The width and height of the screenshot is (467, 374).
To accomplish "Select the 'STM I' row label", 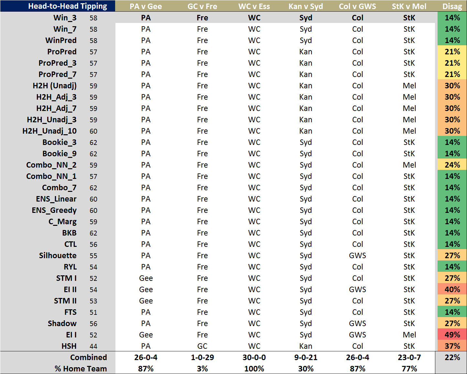I will click(x=66, y=278).
